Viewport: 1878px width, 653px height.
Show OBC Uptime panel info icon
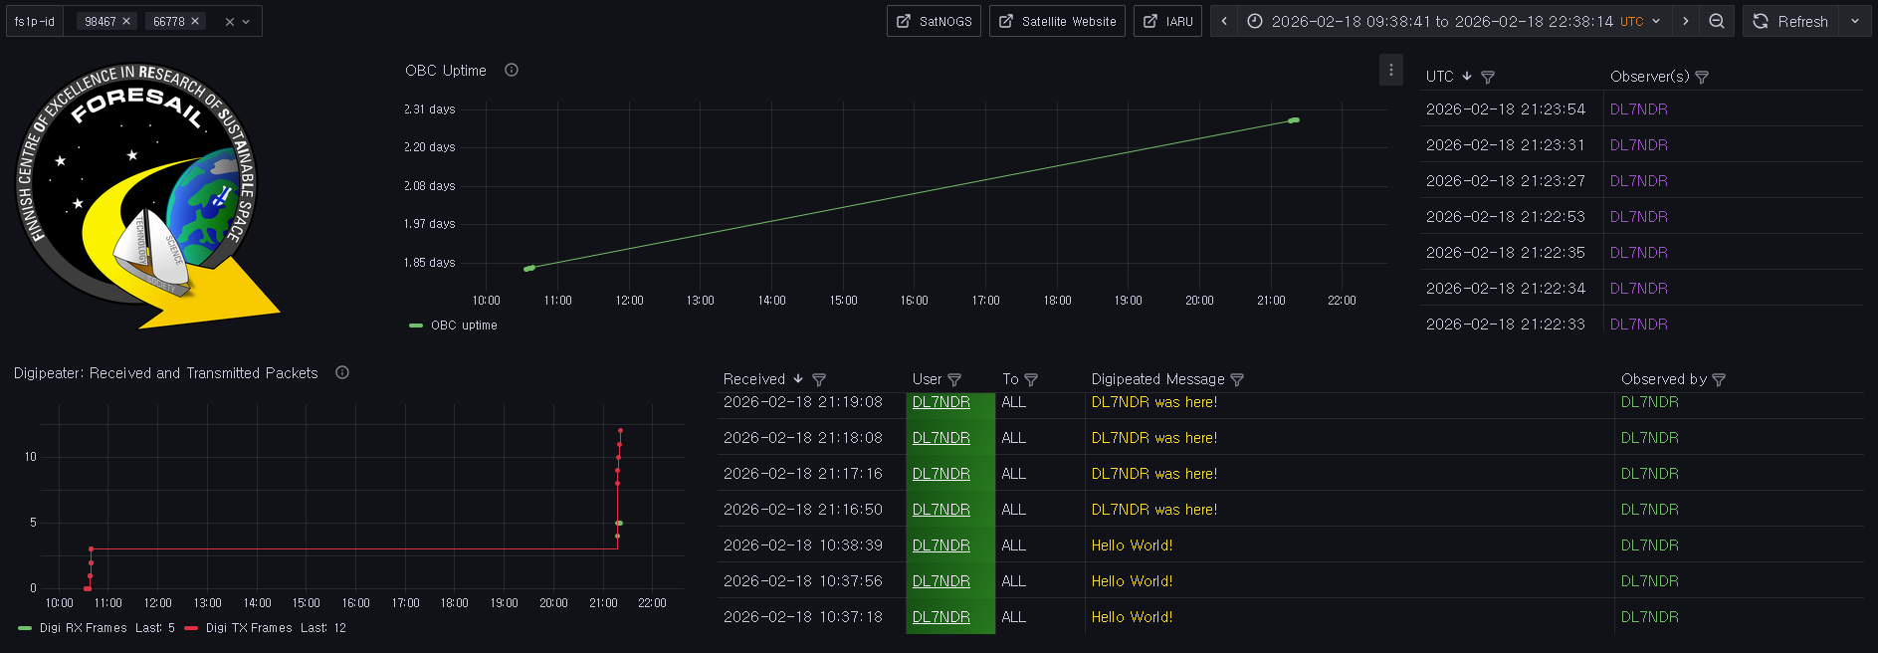[512, 70]
